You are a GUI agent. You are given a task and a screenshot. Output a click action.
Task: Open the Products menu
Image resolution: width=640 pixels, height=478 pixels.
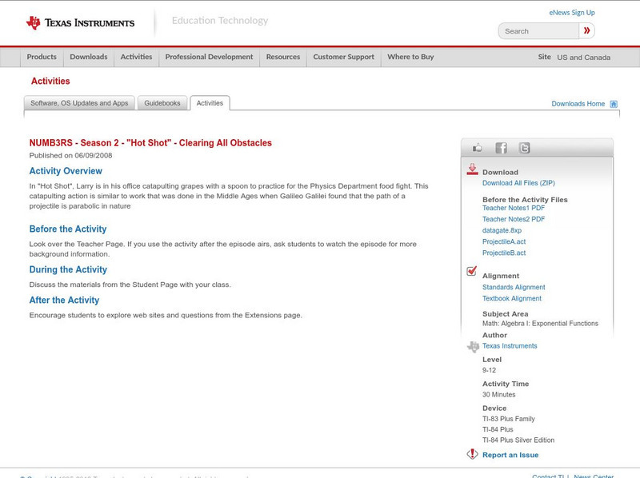[42, 57]
